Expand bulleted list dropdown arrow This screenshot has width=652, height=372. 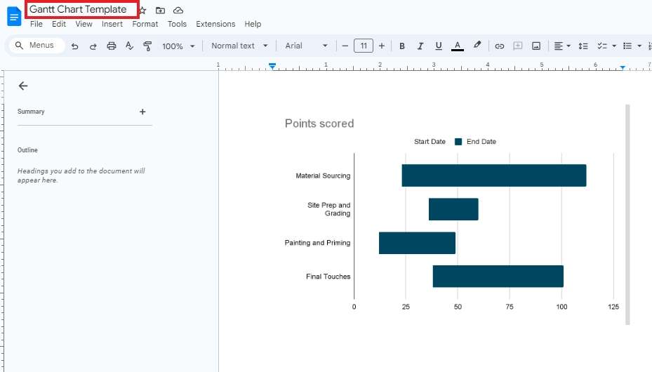pos(639,46)
